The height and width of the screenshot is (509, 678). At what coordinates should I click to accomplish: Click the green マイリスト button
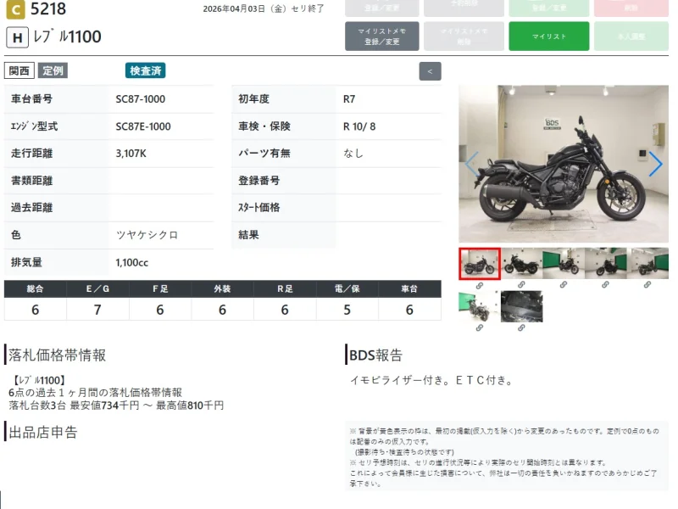coord(548,36)
